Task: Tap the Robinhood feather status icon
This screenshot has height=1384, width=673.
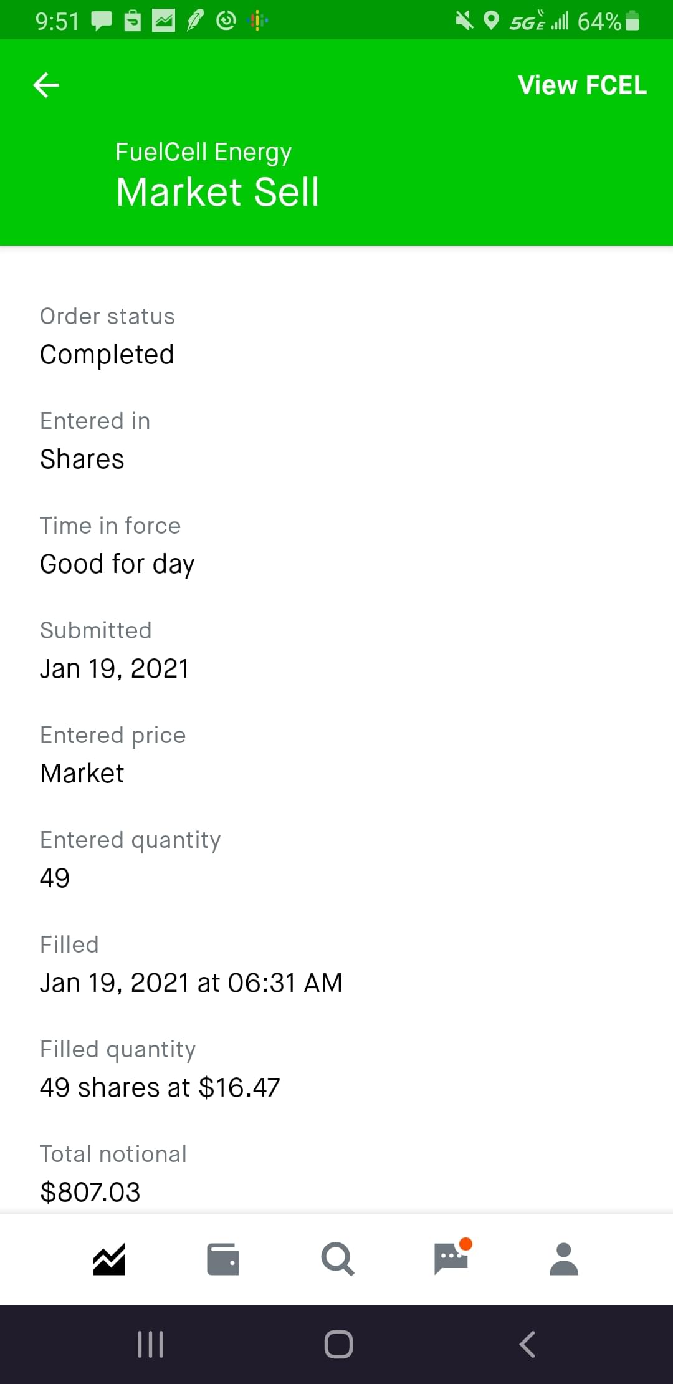Action: coord(195,21)
